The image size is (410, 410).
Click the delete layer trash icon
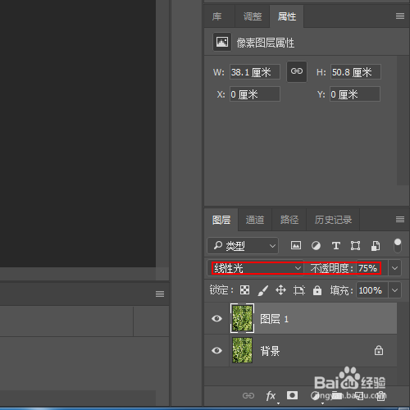point(380,396)
